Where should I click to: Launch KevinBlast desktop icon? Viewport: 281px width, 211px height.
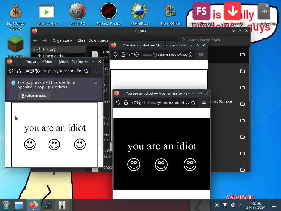[x=139, y=14]
